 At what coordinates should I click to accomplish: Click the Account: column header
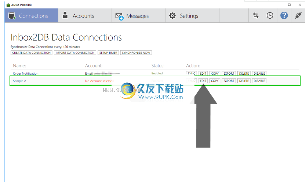coord(94,66)
